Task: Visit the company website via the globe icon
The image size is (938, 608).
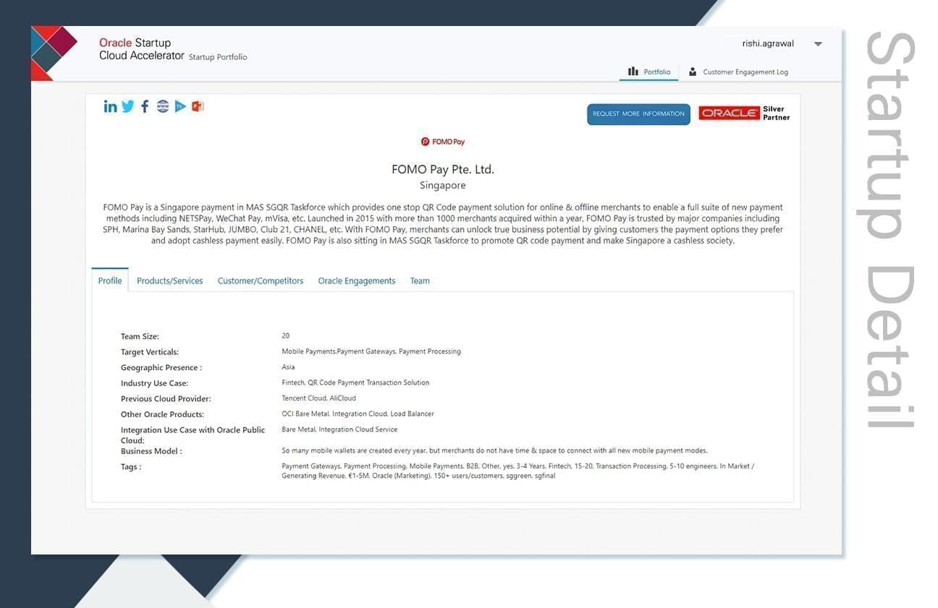Action: pos(162,106)
